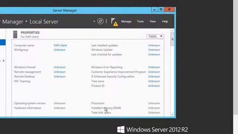
Task: Click the NAP-client computer name link
Action: coord(60,45)
